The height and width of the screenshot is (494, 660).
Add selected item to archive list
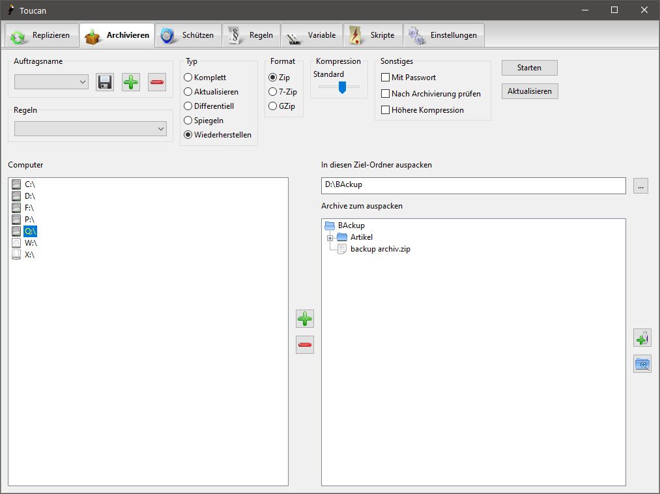(x=305, y=319)
